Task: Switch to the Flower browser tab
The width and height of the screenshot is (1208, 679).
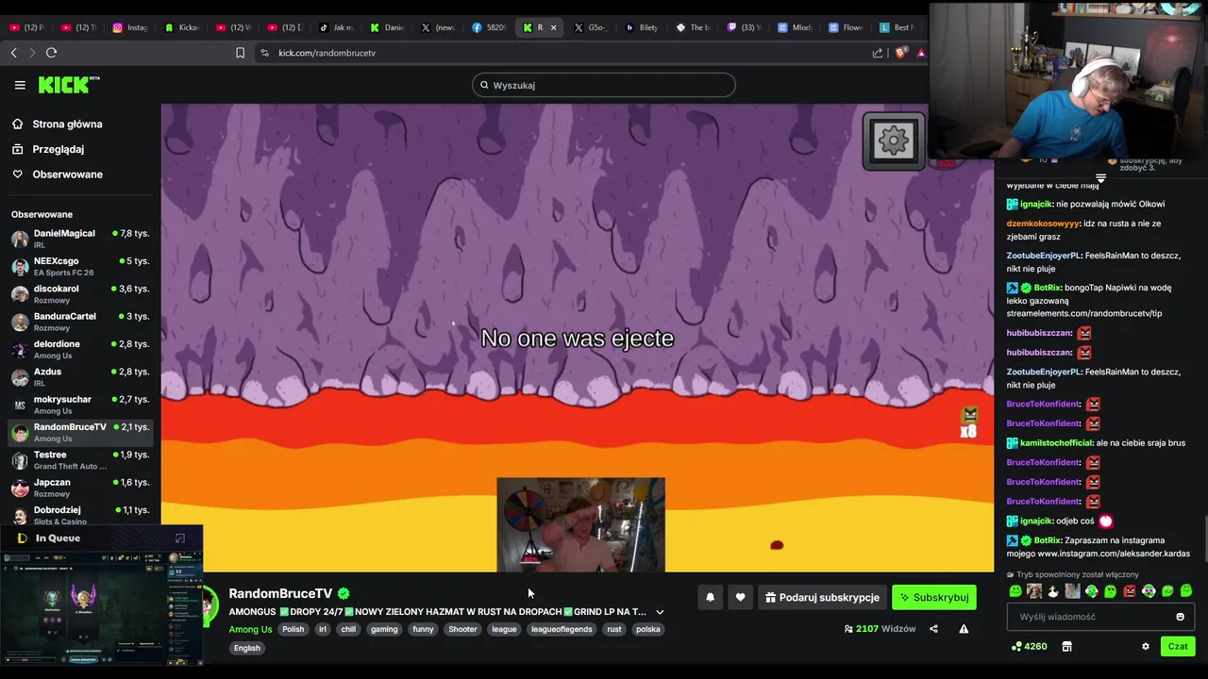Action: coord(846,27)
